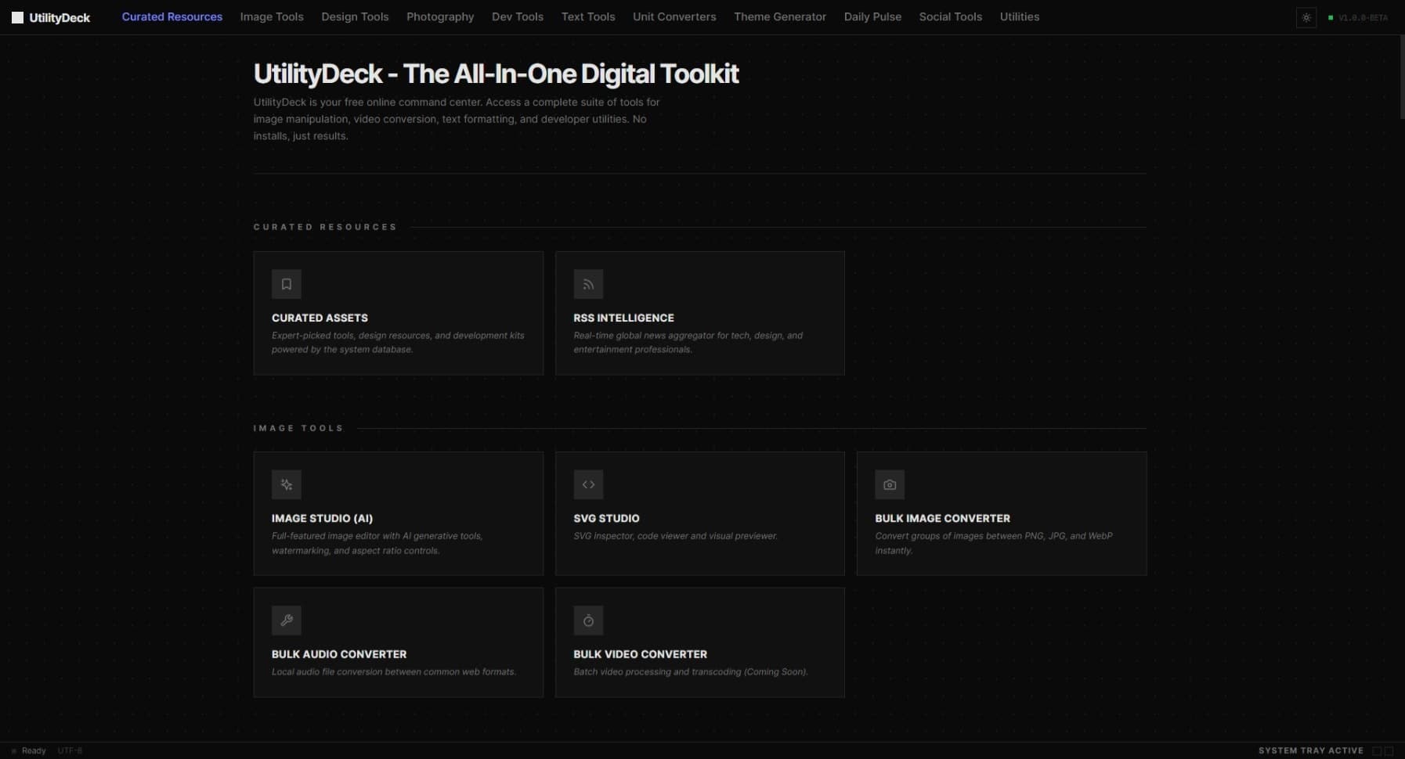1405x759 pixels.
Task: Open the Theme Generator section
Action: click(780, 16)
